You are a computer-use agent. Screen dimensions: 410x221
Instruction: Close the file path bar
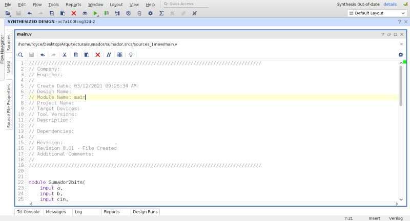pyautogui.click(x=401, y=44)
